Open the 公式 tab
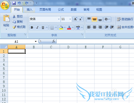Viewport: 134px width, 103px height. (61, 9)
